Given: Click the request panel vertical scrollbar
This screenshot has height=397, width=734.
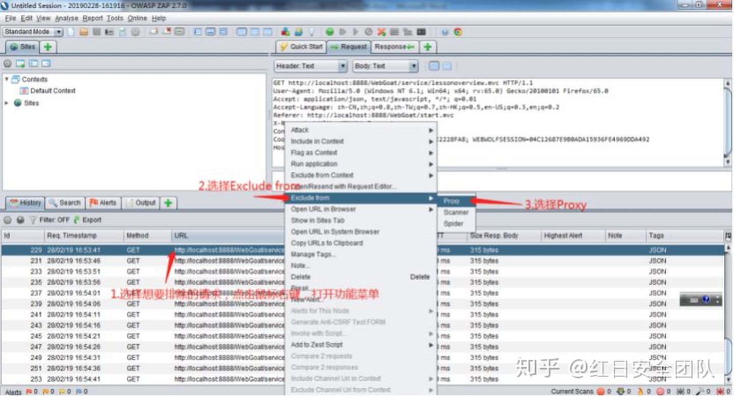Looking at the screenshot, I should [x=728, y=122].
